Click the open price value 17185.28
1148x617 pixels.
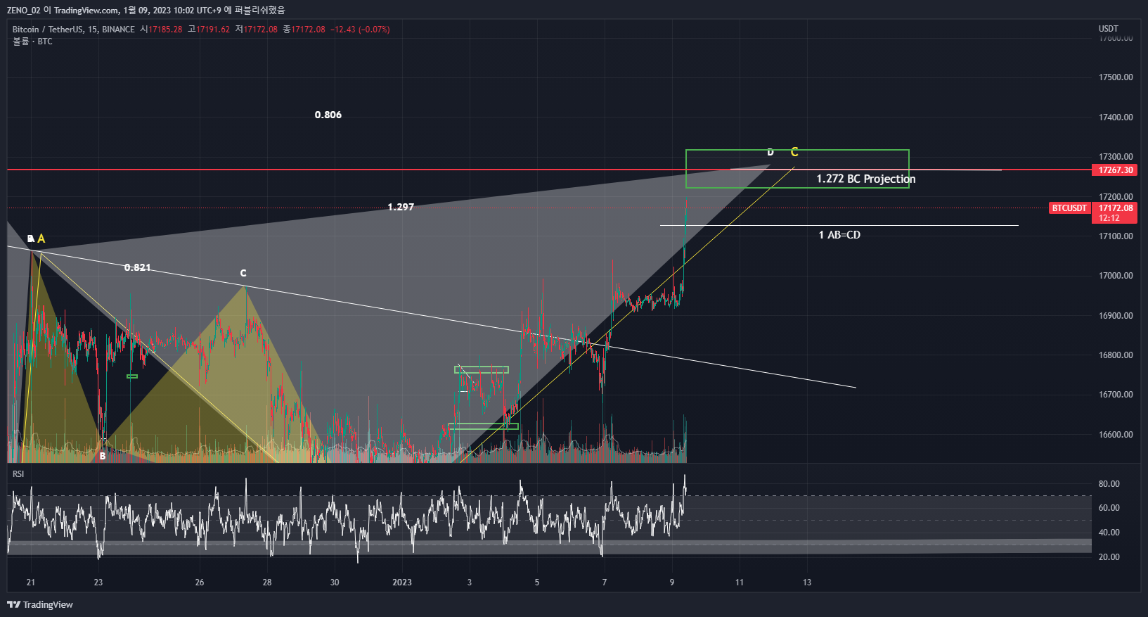(x=165, y=30)
